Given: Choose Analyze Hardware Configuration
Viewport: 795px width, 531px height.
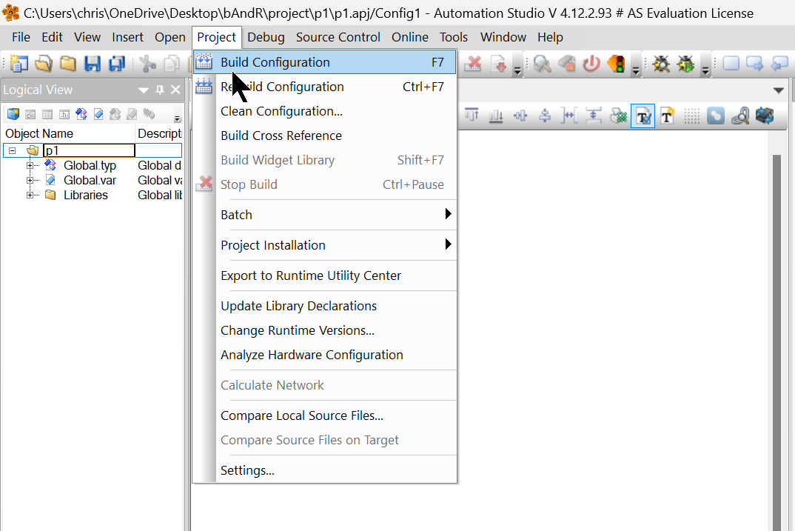Looking at the screenshot, I should click(324, 355).
